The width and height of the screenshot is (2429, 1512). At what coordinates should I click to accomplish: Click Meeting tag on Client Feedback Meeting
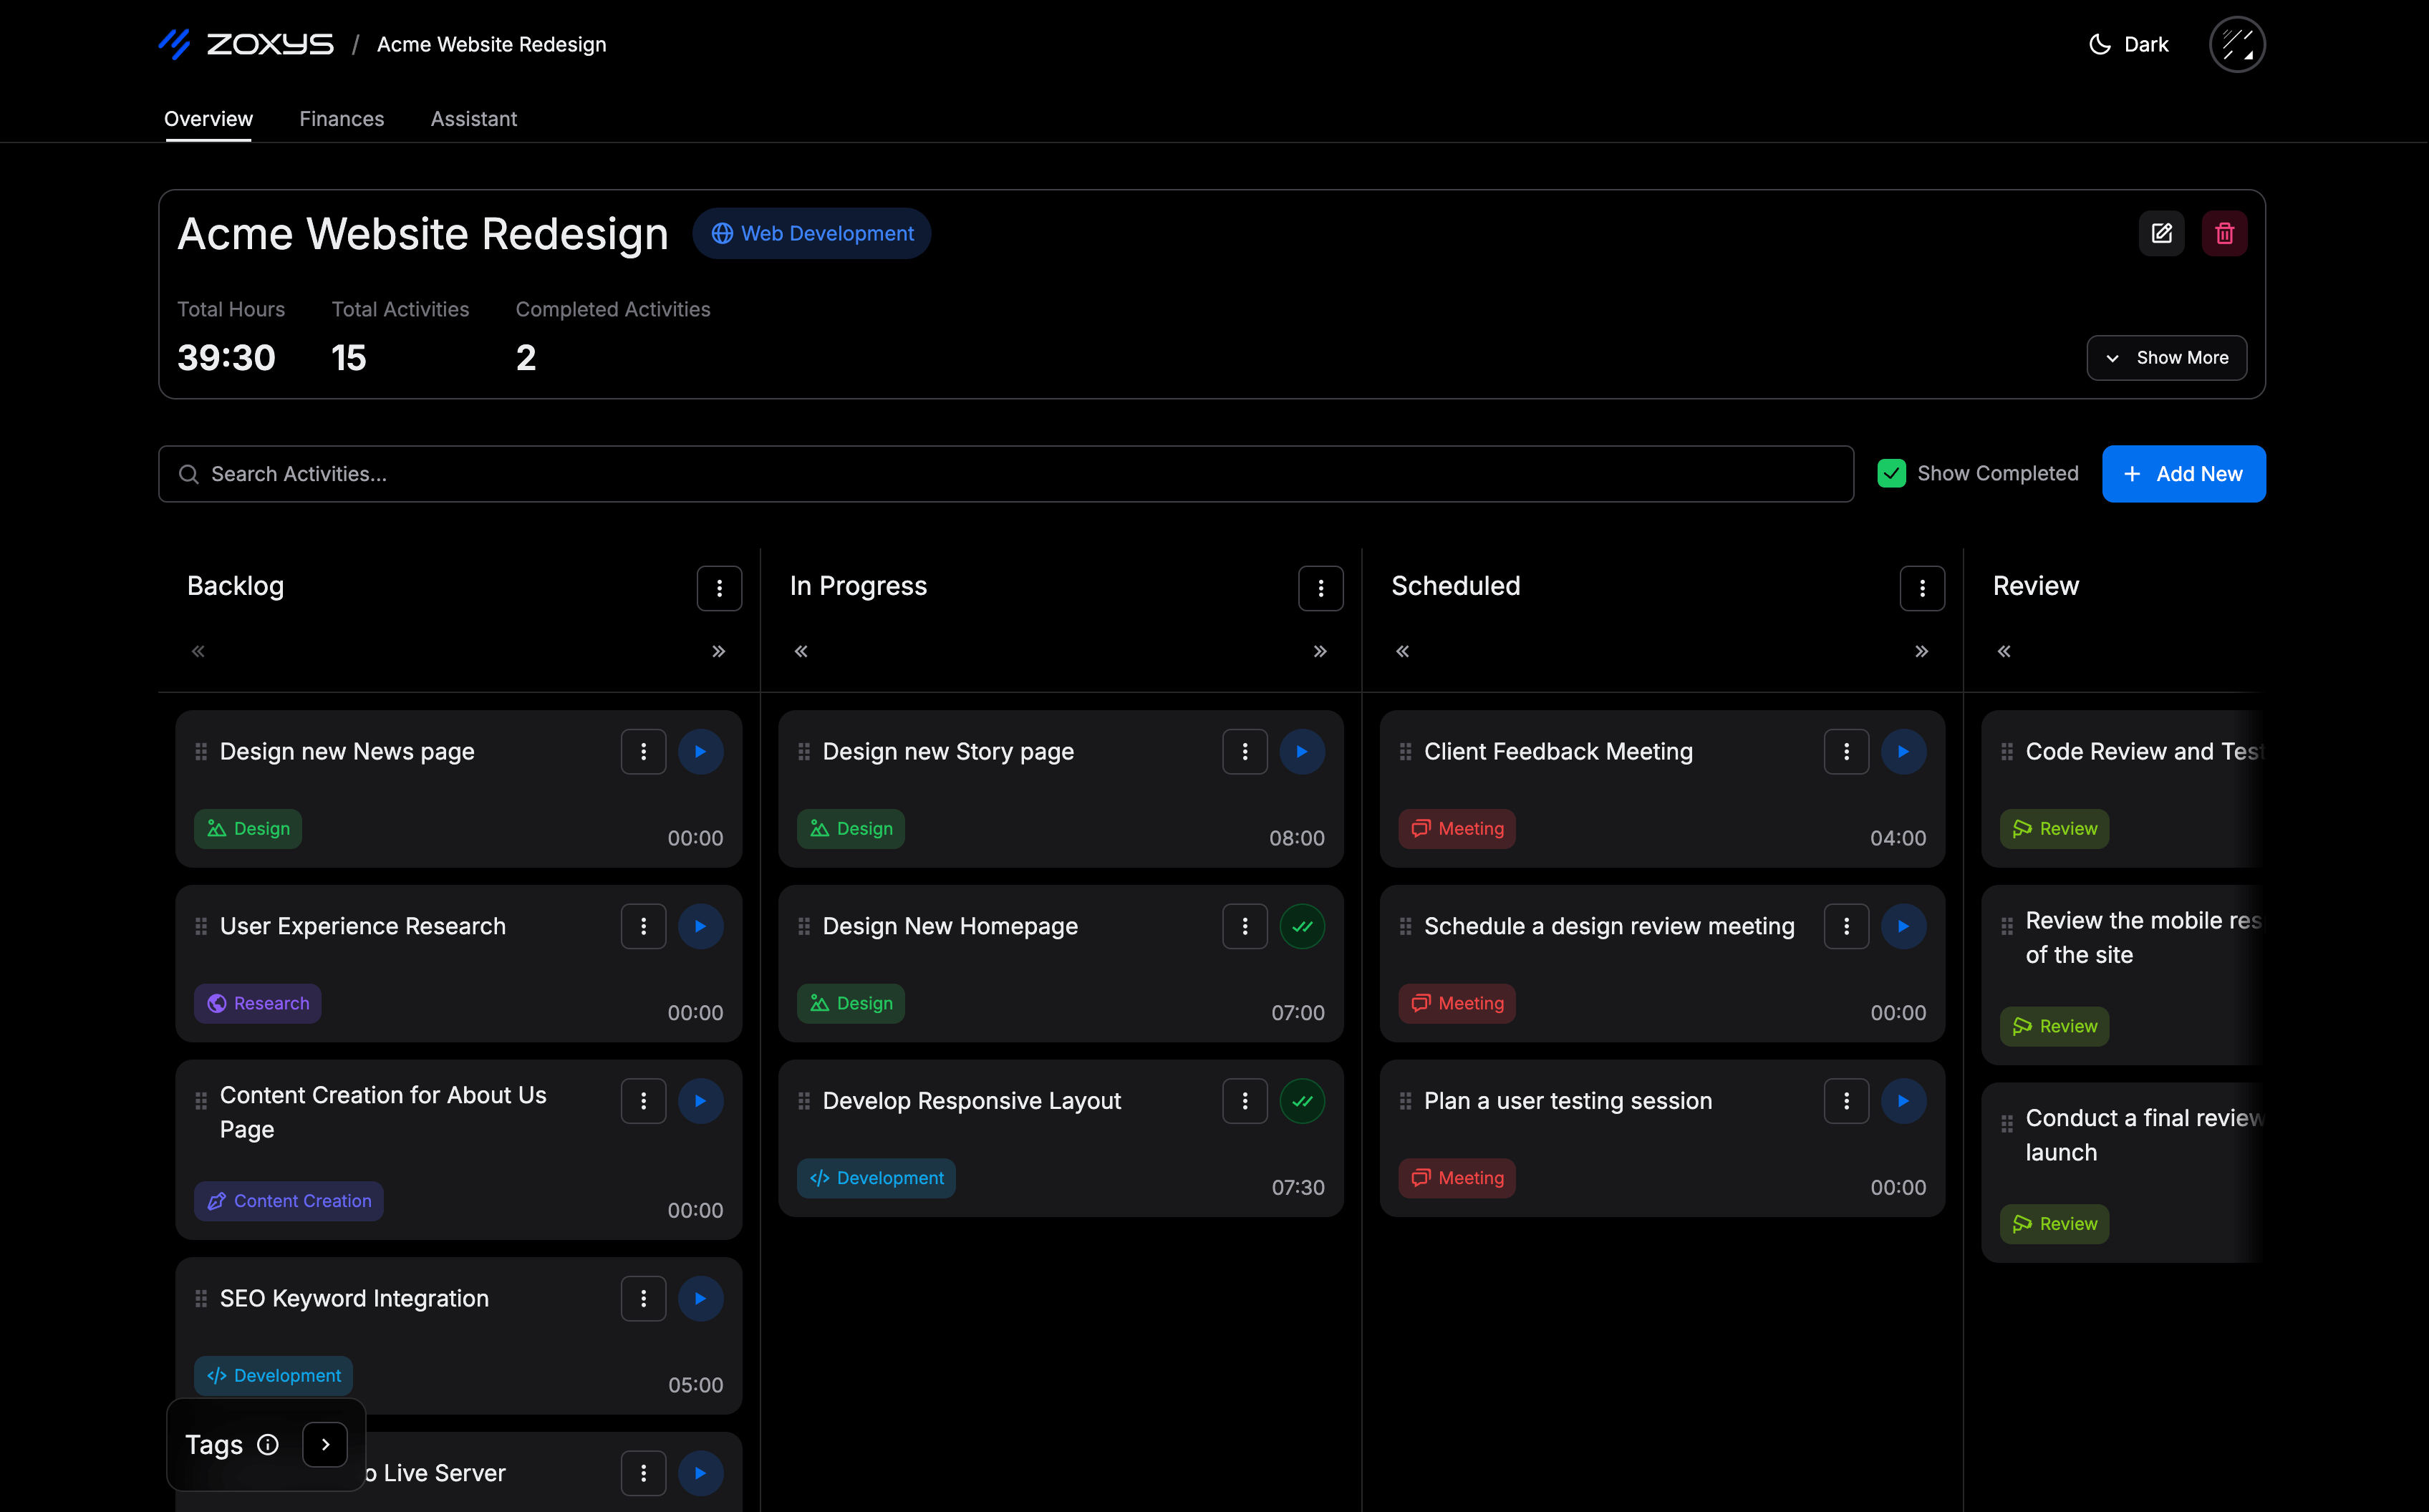[1457, 828]
